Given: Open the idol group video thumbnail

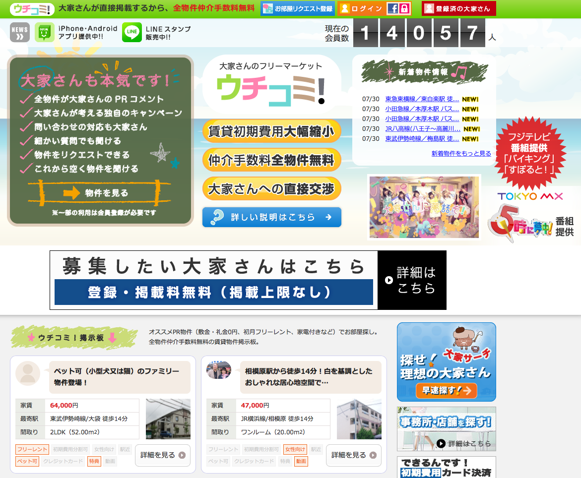Looking at the screenshot, I should point(424,207).
